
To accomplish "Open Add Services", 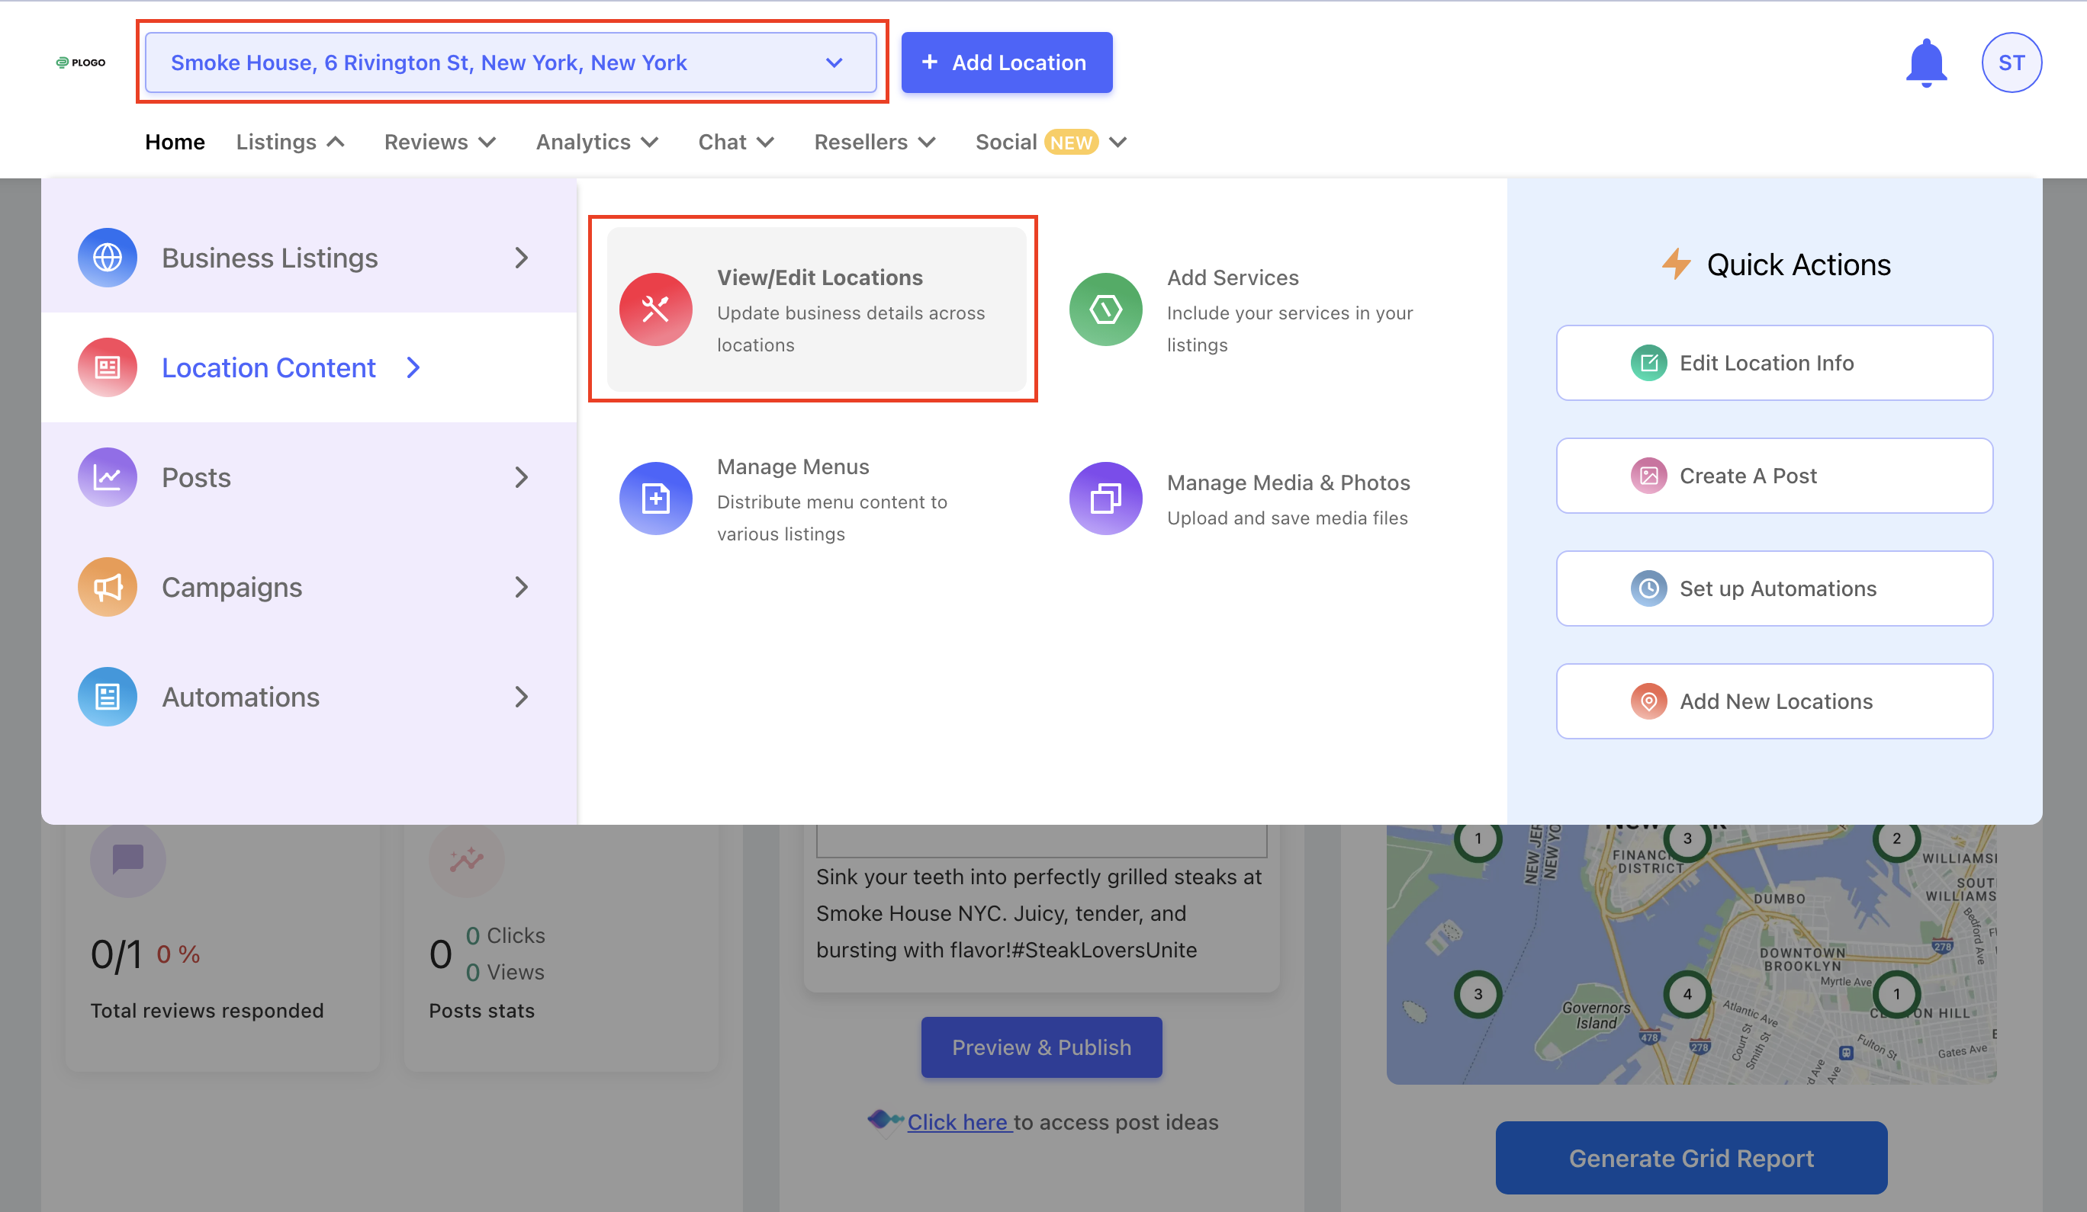I will (1267, 309).
